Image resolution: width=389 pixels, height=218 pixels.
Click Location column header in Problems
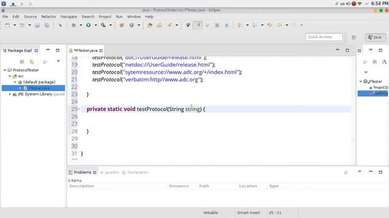tap(248, 186)
